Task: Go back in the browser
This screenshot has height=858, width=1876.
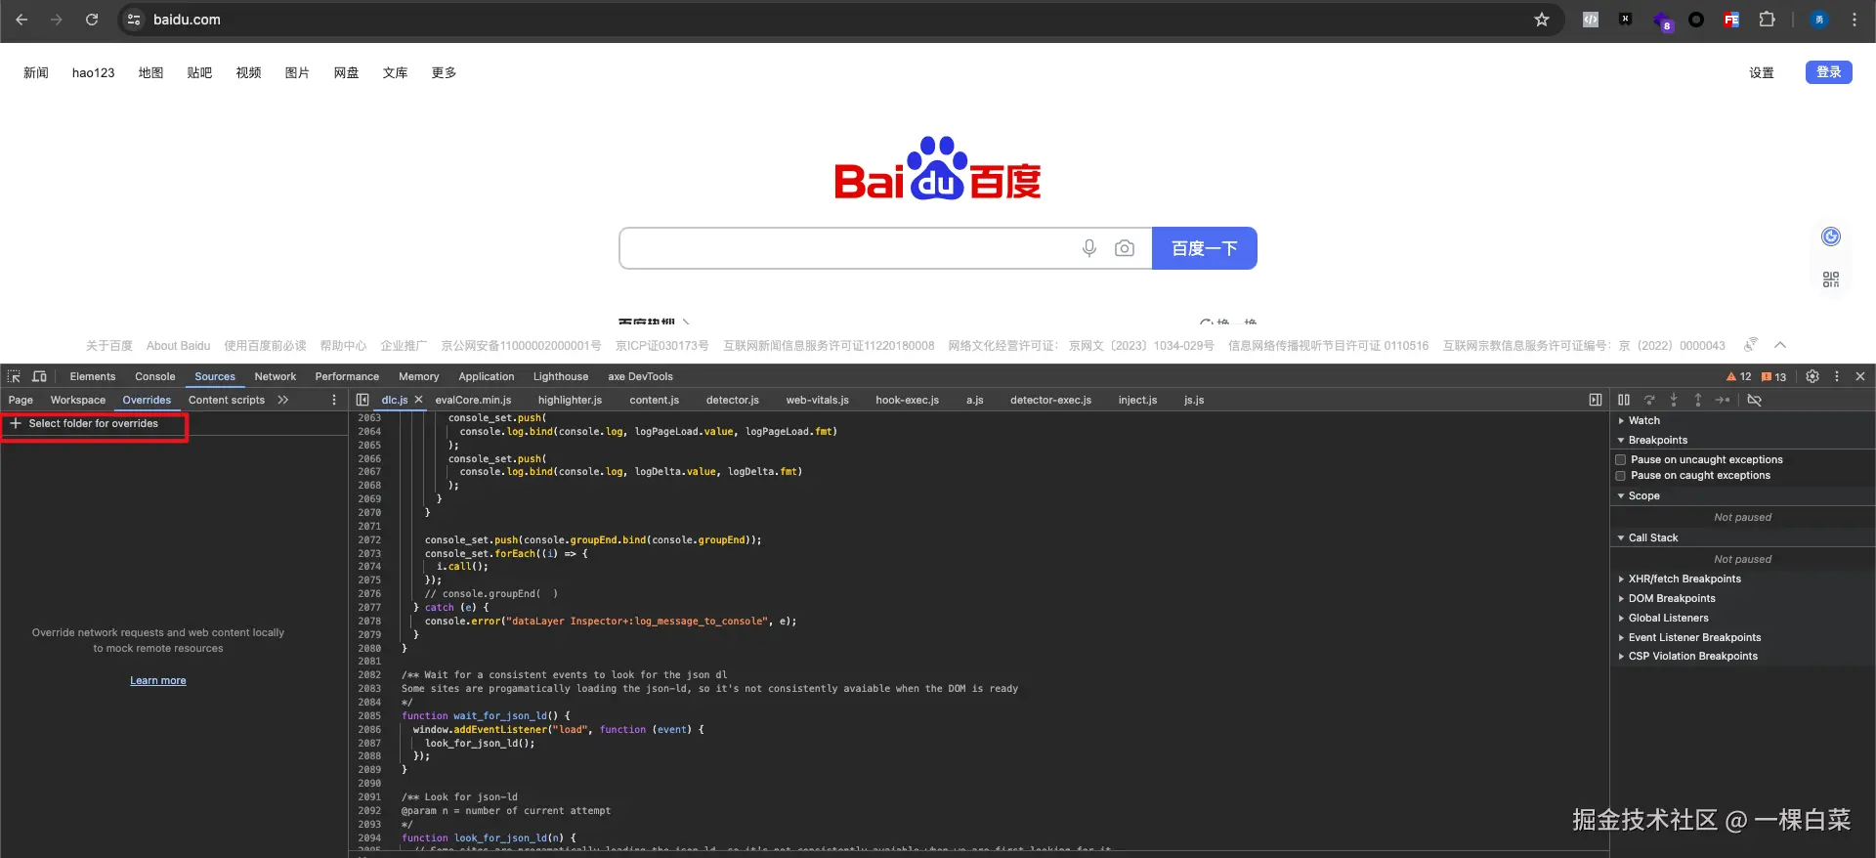Action: [x=21, y=20]
